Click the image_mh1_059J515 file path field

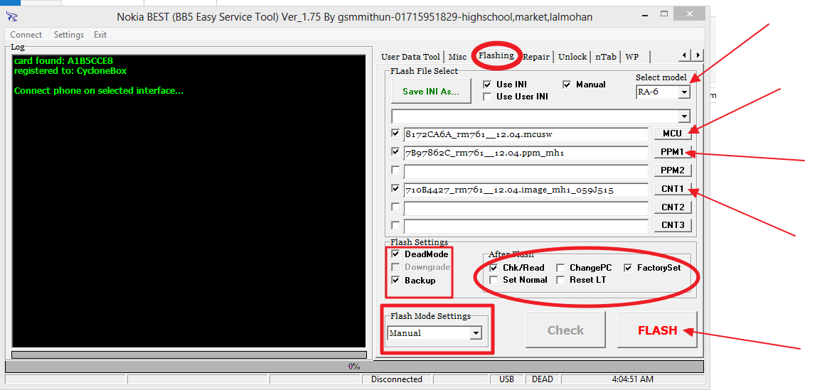click(526, 190)
